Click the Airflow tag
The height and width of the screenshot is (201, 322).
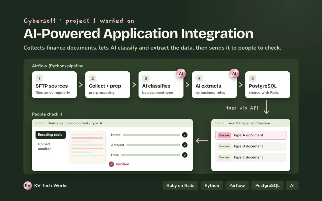point(237,186)
